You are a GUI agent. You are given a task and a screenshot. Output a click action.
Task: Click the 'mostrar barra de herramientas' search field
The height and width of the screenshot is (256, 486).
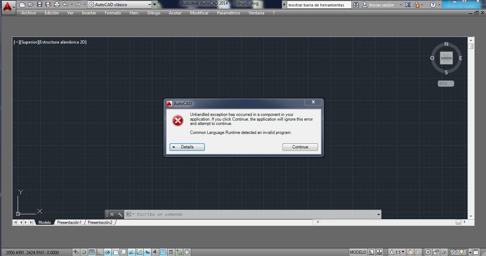click(x=319, y=5)
